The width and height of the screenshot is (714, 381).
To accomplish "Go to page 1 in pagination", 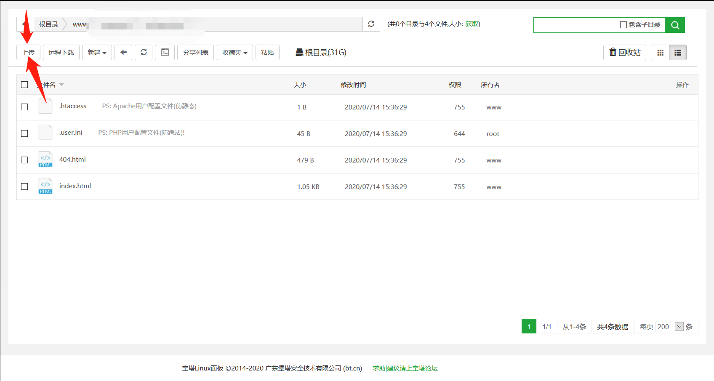I will (x=529, y=327).
